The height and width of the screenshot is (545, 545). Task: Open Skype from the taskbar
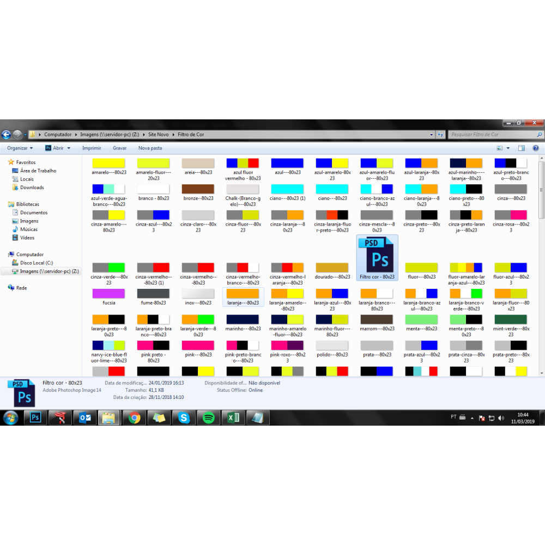(184, 418)
